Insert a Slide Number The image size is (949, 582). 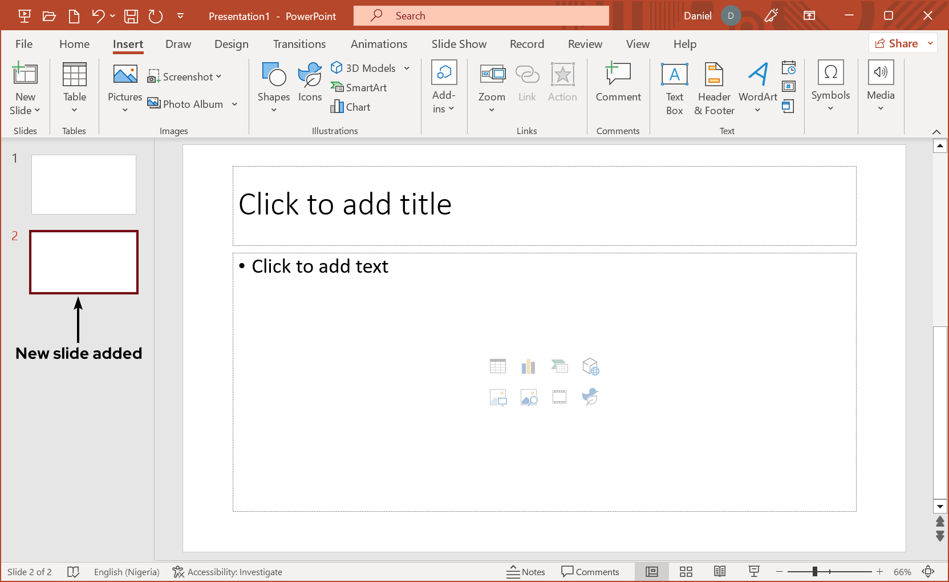point(789,86)
